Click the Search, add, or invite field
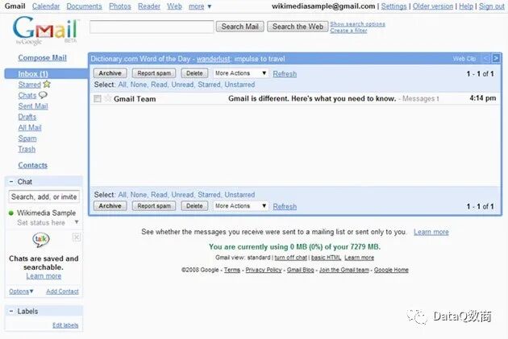The height and width of the screenshot is (339, 508). (44, 196)
